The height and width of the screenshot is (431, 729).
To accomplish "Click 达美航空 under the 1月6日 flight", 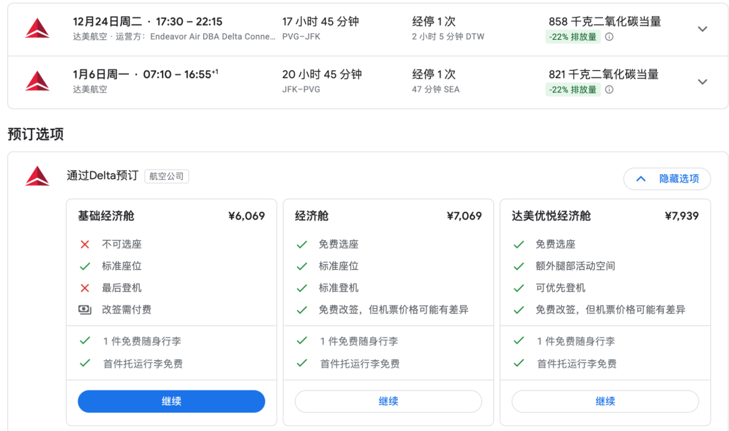I will click(90, 90).
